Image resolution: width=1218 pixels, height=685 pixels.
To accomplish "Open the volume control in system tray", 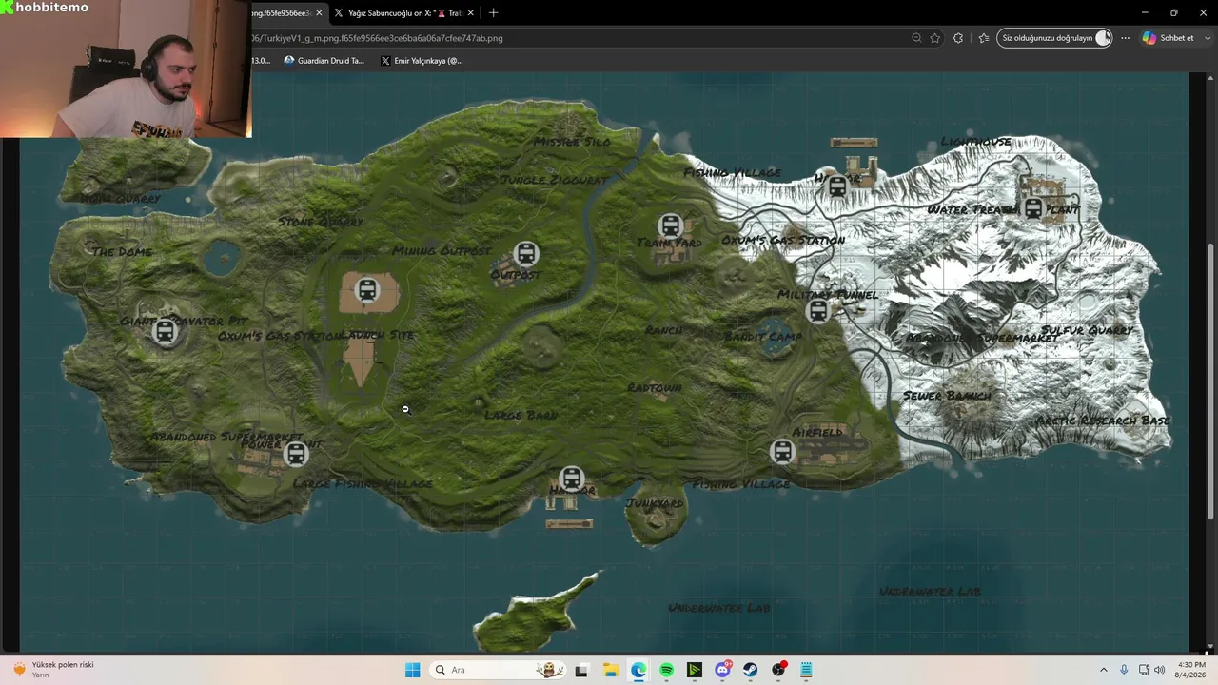I will coord(1159,670).
